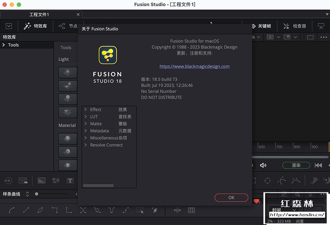Click the reverse crossing-curves spline icon

(83, 210)
